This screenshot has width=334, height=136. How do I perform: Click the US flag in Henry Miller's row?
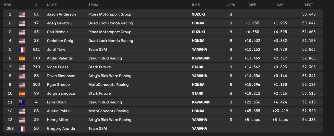point(22,120)
